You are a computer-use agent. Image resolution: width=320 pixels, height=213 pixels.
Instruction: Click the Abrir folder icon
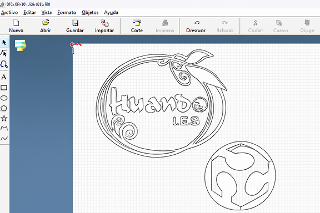(46, 23)
